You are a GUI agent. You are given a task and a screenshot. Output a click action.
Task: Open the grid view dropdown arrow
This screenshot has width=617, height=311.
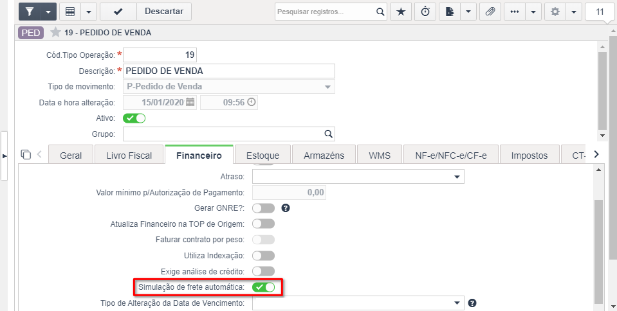(x=89, y=12)
